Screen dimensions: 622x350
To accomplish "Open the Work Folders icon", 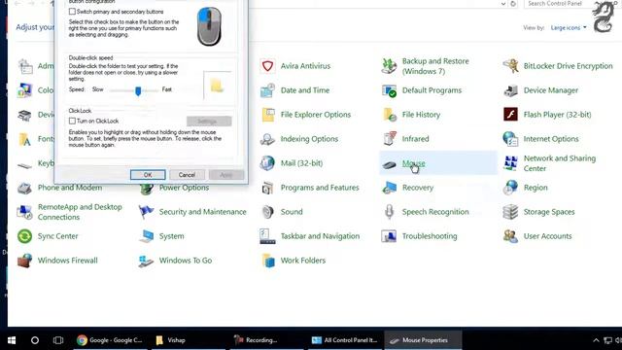I will point(268,261).
